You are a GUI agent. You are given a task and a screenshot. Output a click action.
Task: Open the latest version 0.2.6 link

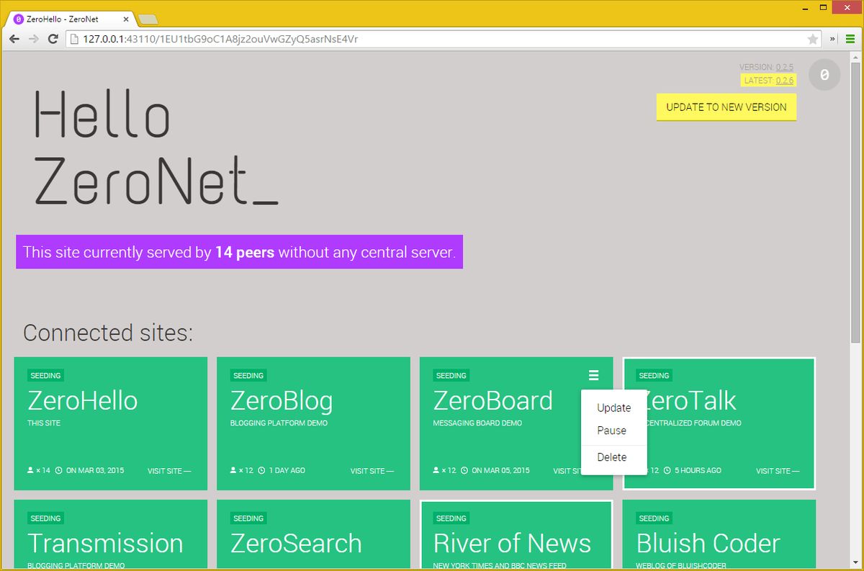point(784,80)
